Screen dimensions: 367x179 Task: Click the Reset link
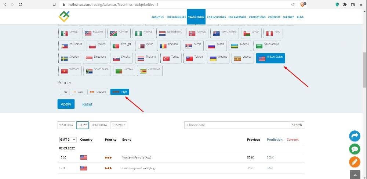pos(87,104)
